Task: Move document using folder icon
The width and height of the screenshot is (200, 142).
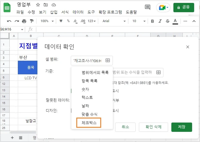Action: 46,5
